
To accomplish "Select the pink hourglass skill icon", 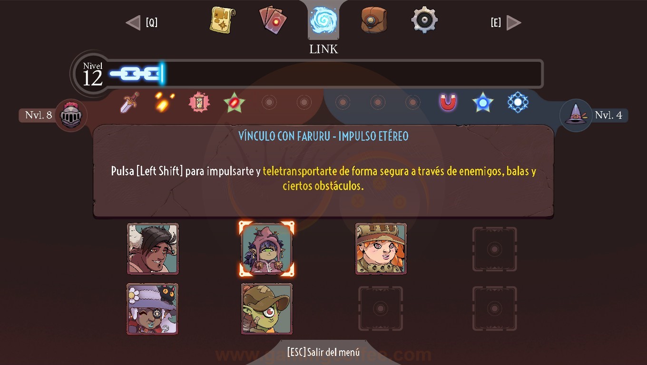I will click(199, 102).
